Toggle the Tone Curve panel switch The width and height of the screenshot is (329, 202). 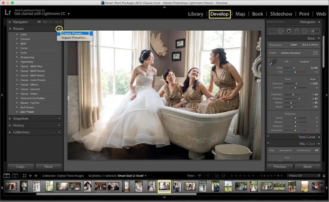(268, 137)
